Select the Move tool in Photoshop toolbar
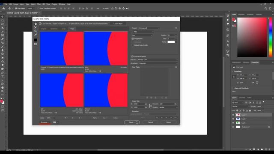The width and height of the screenshot is (274, 154). [x=3, y=17]
